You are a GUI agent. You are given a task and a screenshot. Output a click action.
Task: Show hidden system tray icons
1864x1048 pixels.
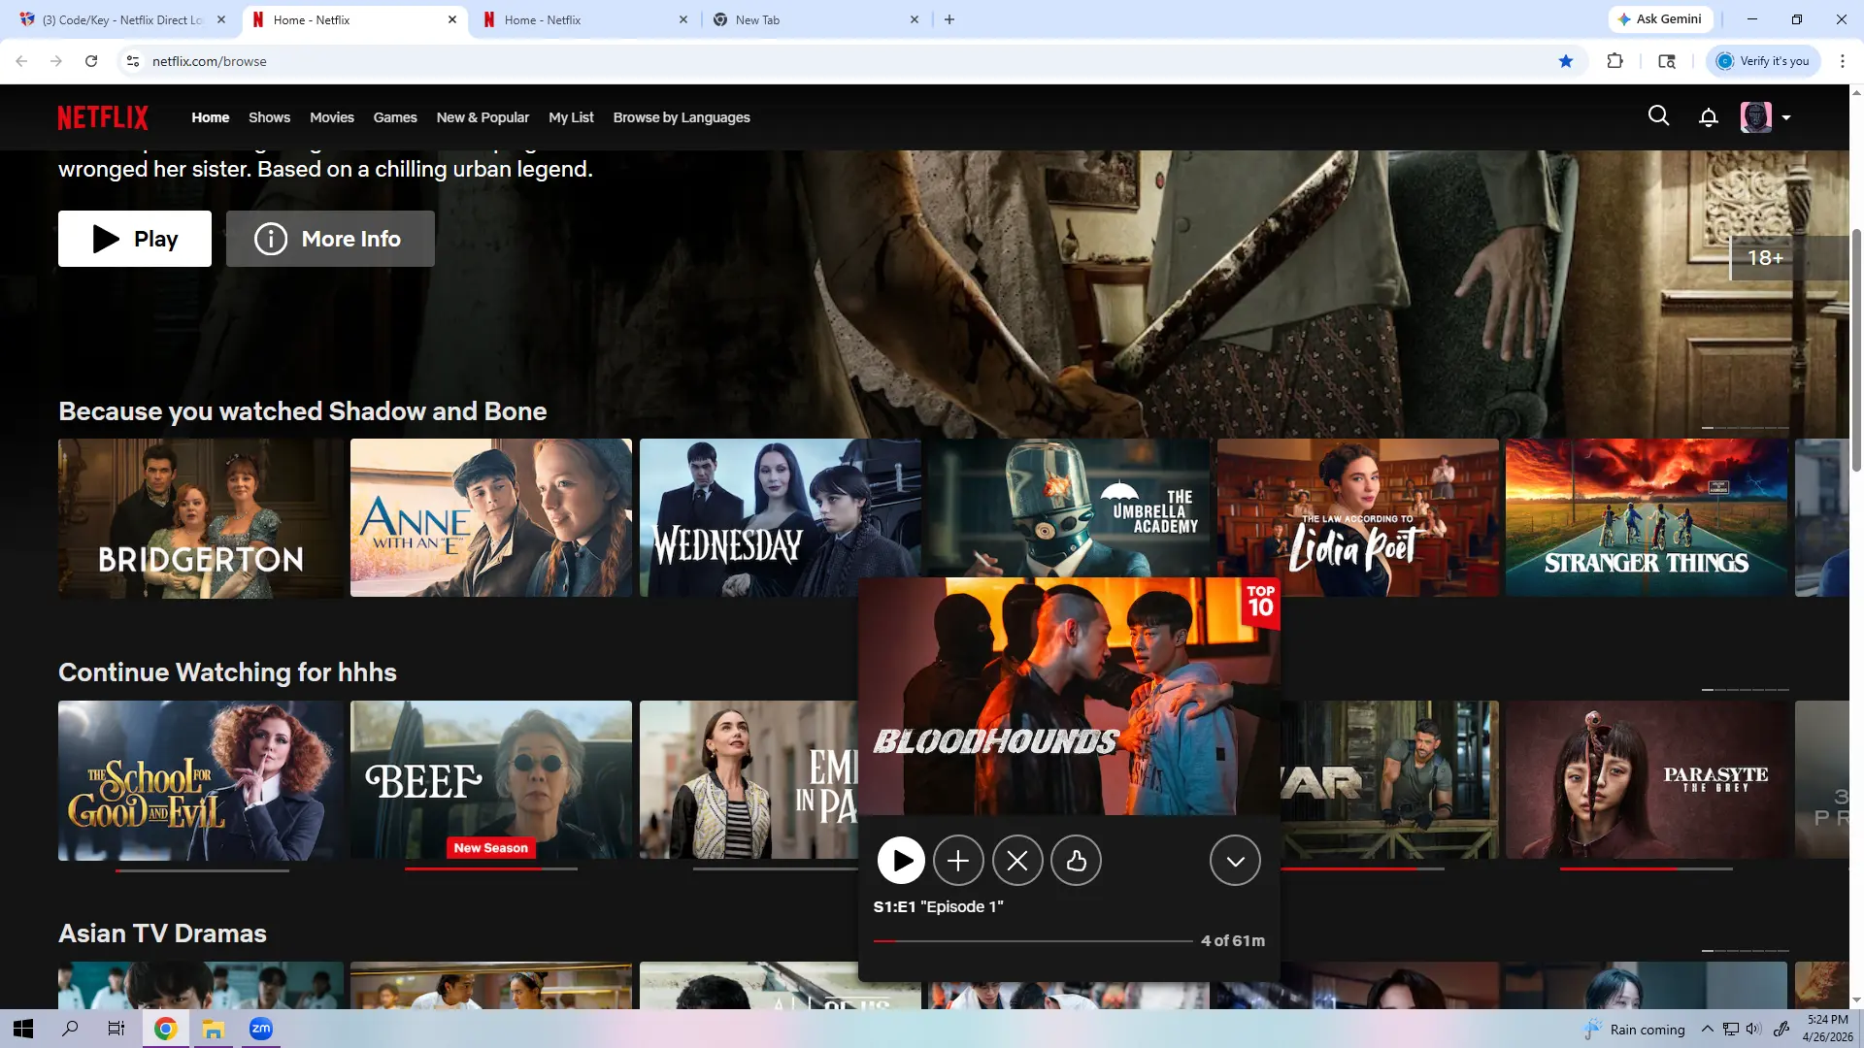(x=1707, y=1029)
